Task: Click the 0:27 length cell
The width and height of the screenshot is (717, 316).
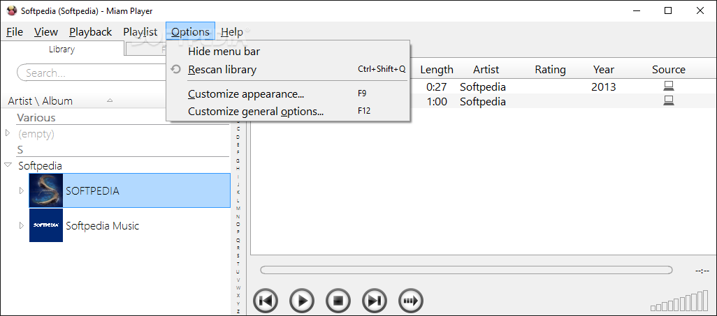Action: (436, 86)
